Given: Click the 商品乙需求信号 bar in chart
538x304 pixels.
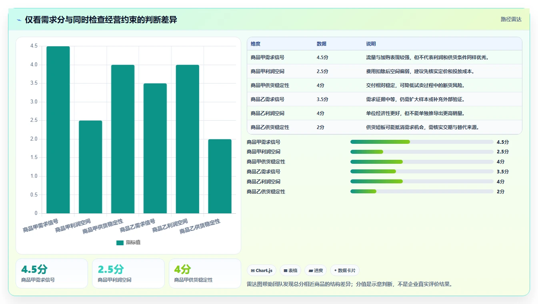Looking at the screenshot, I should (155, 148).
